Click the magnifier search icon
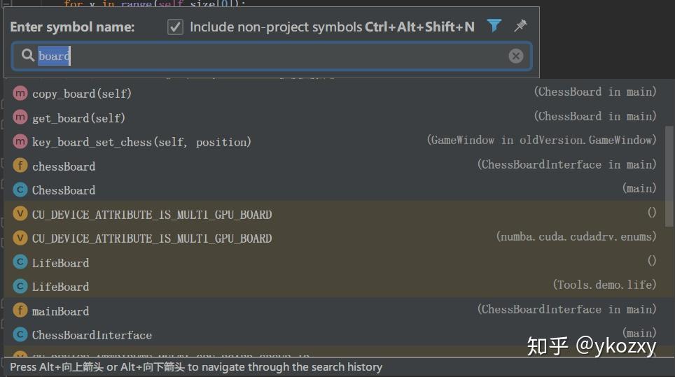675x377 pixels. coord(28,55)
